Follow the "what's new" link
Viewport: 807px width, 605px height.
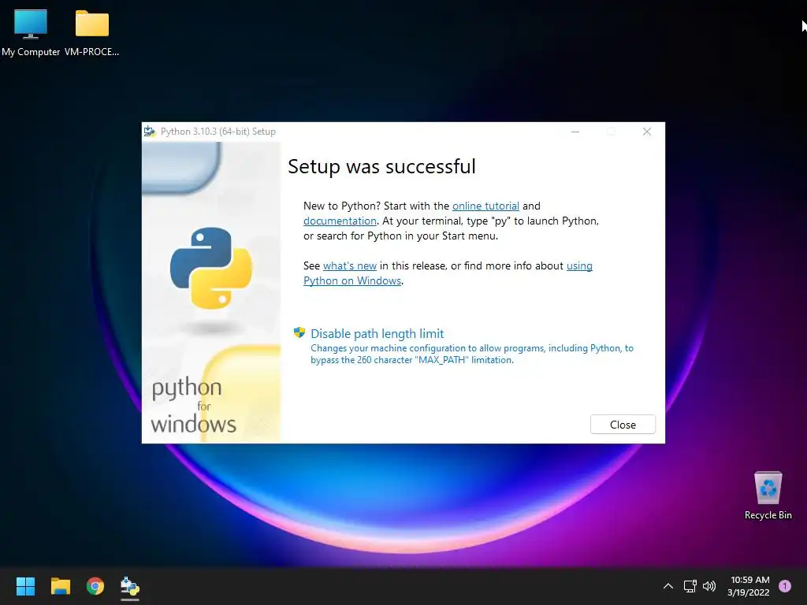click(x=349, y=265)
